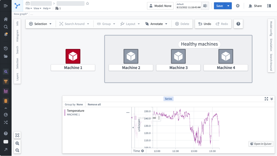
Task: Open notifications bell in sidebar
Action: pos(6,34)
